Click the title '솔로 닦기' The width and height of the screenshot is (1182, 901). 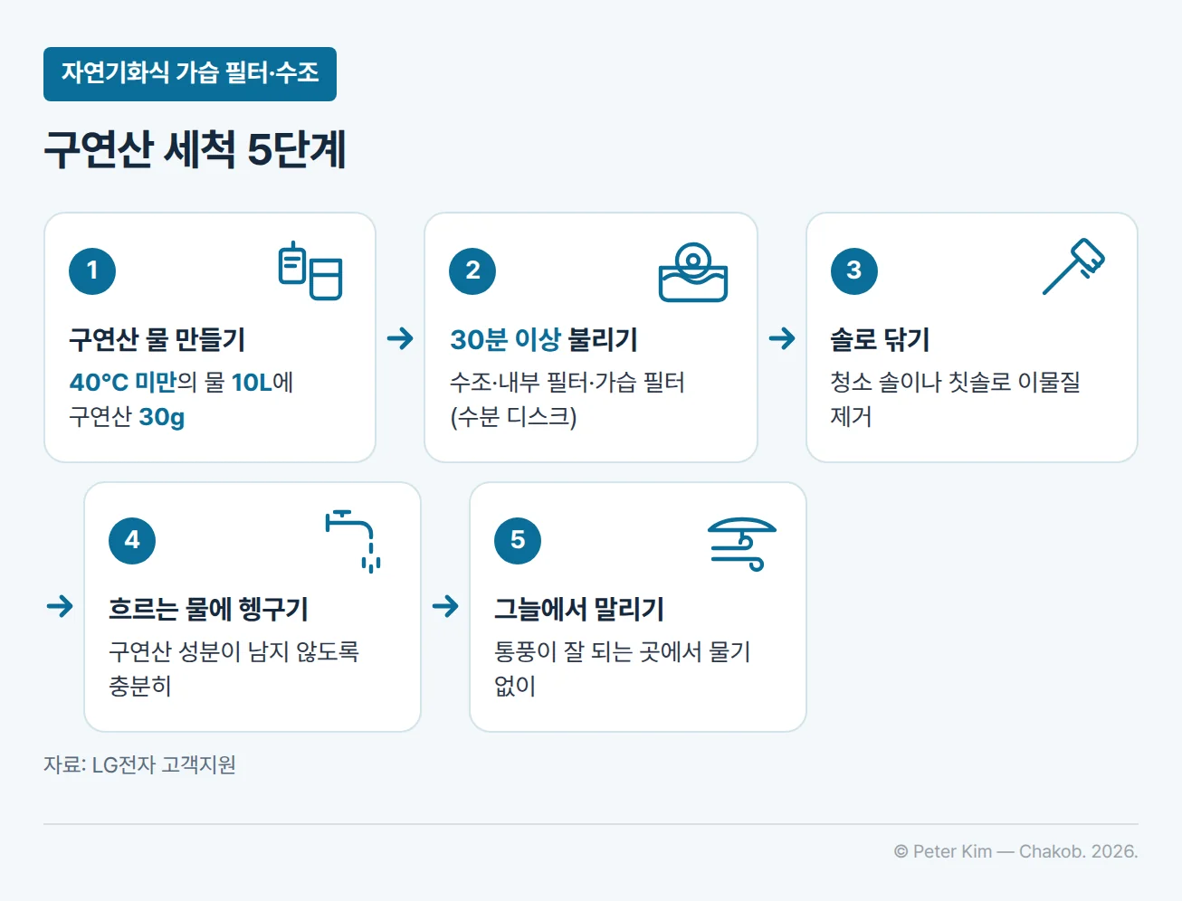(880, 339)
